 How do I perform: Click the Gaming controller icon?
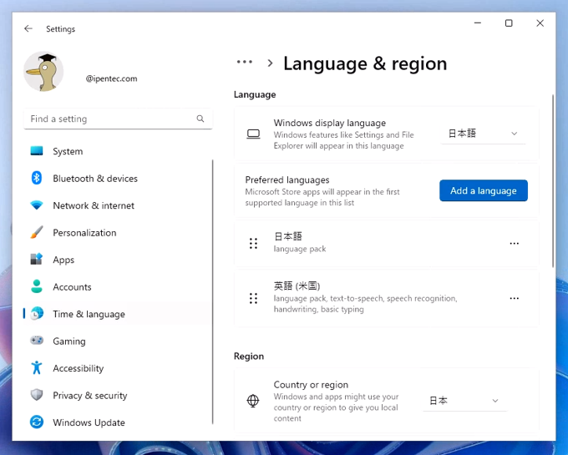pos(37,341)
